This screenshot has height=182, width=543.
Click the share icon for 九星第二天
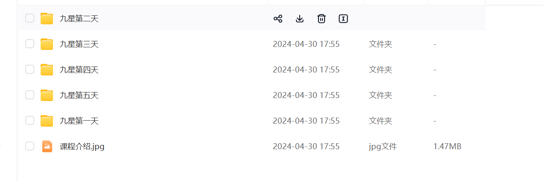[278, 18]
